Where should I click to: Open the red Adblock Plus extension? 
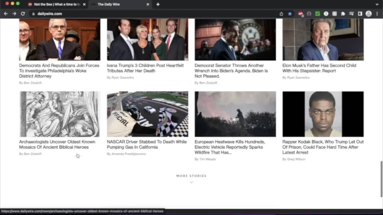(301, 14)
